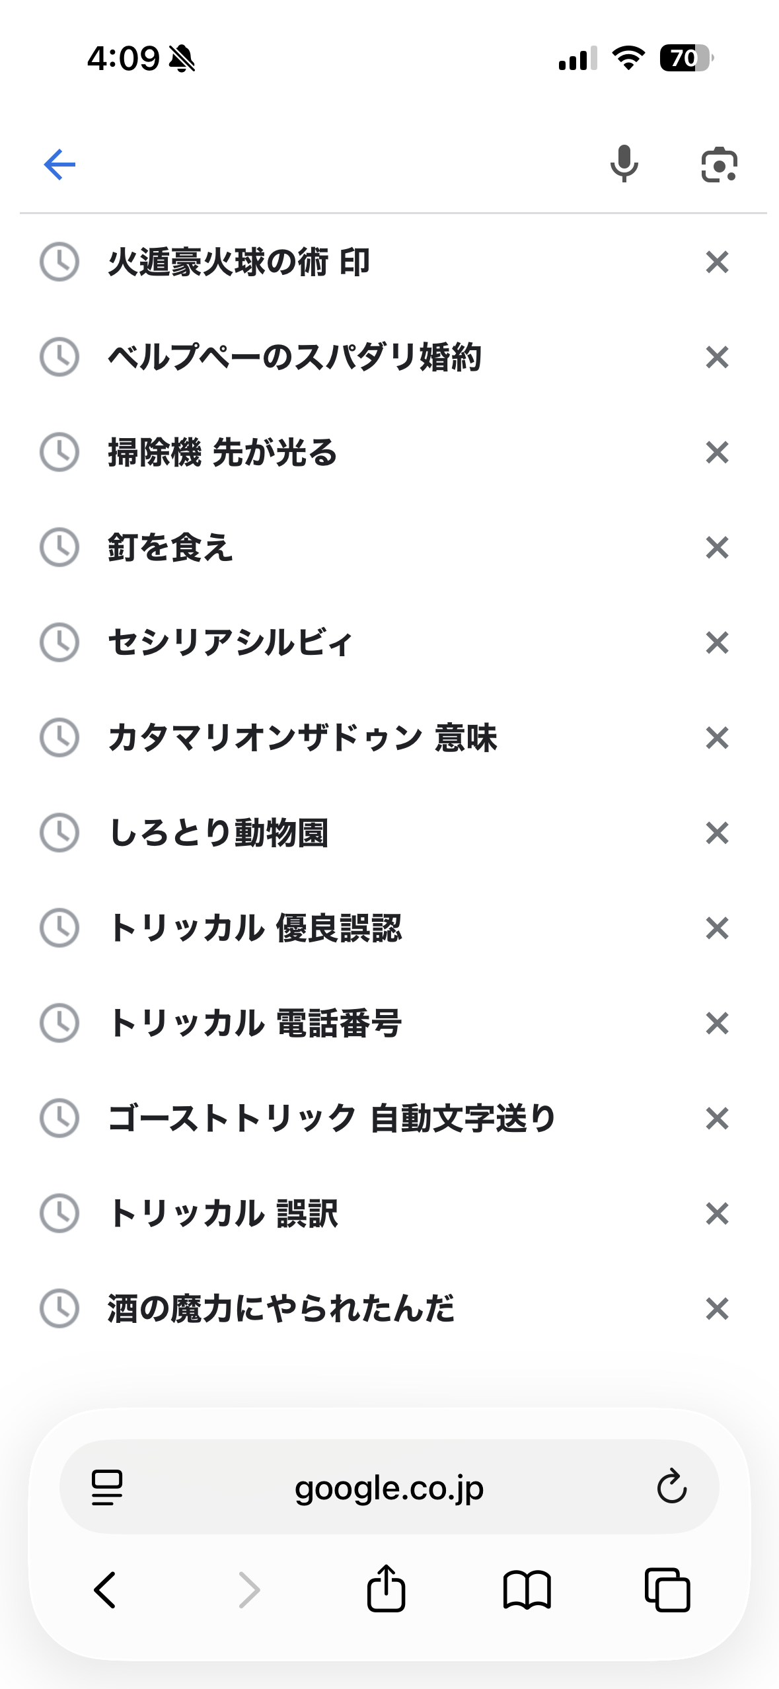779x1689 pixels.
Task: Start voice search with the microphone icon
Action: pyautogui.click(x=624, y=164)
